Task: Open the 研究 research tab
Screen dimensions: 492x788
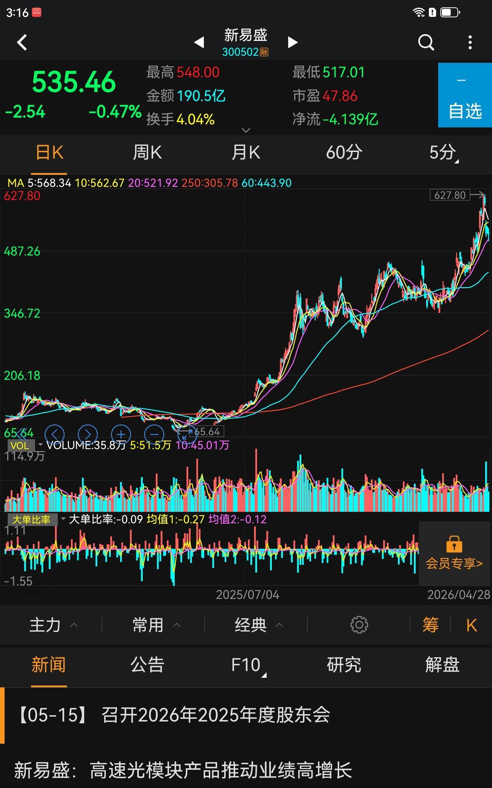Action: tap(344, 665)
